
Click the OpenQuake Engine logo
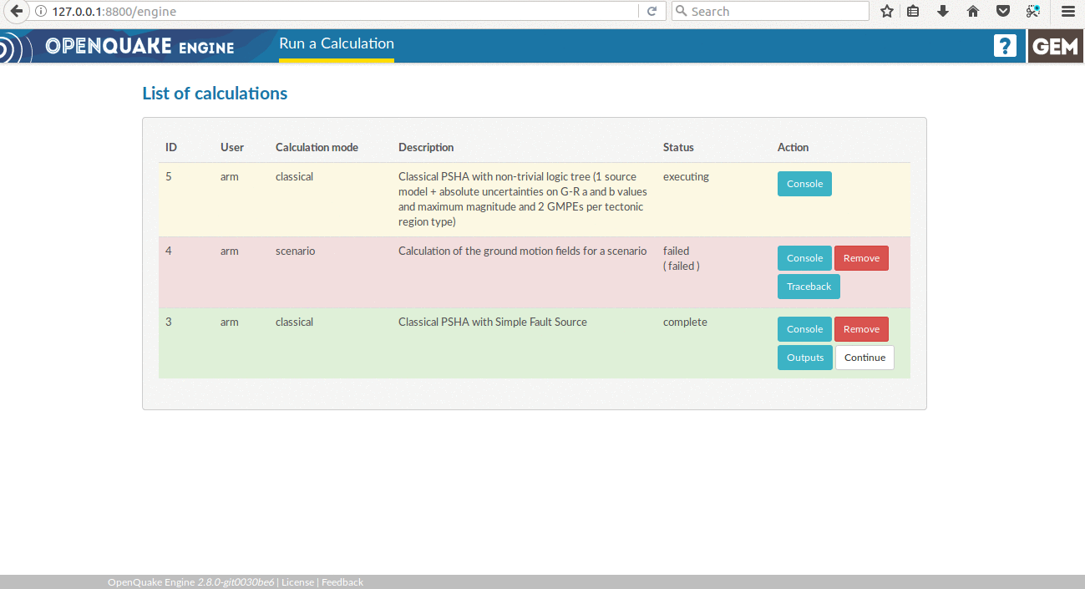pos(139,46)
